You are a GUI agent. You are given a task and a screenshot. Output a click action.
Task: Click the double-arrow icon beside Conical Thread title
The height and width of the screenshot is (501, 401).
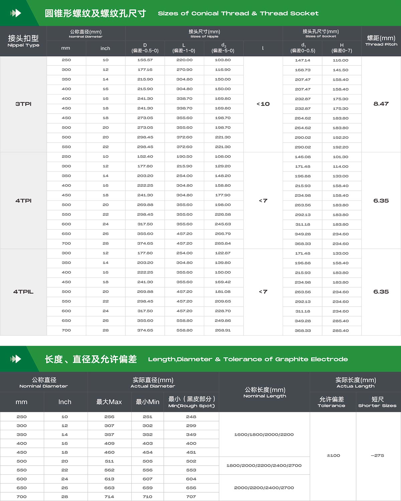pos(16,13)
